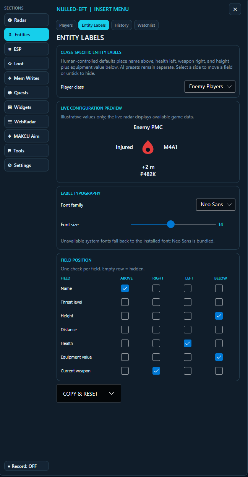Check Height in the LEFT column
The image size is (248, 477).
click(x=188, y=316)
